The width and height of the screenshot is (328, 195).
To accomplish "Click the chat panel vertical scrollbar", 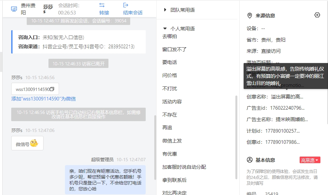I will point(155,147).
